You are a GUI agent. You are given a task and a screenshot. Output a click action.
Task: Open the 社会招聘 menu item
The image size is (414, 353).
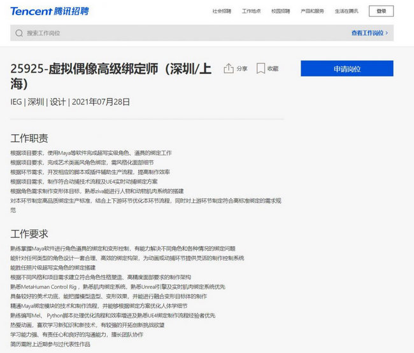click(x=222, y=11)
